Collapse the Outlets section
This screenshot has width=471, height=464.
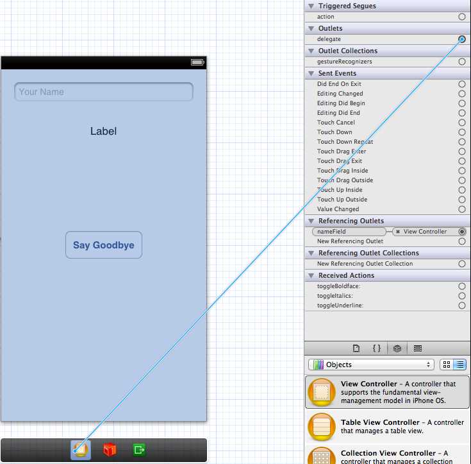(x=311, y=28)
